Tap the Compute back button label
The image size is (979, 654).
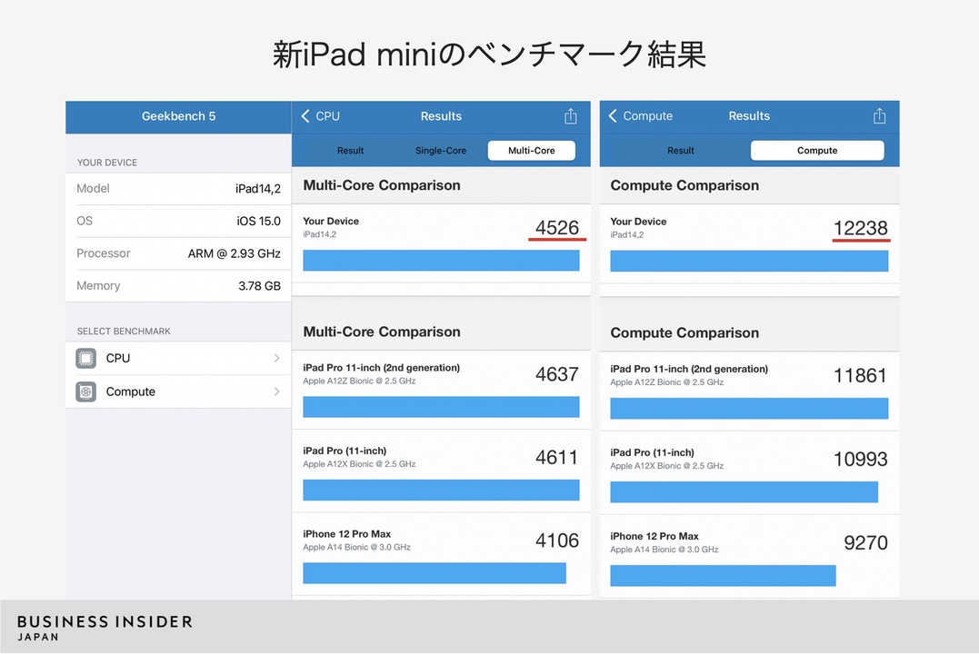pos(647,116)
